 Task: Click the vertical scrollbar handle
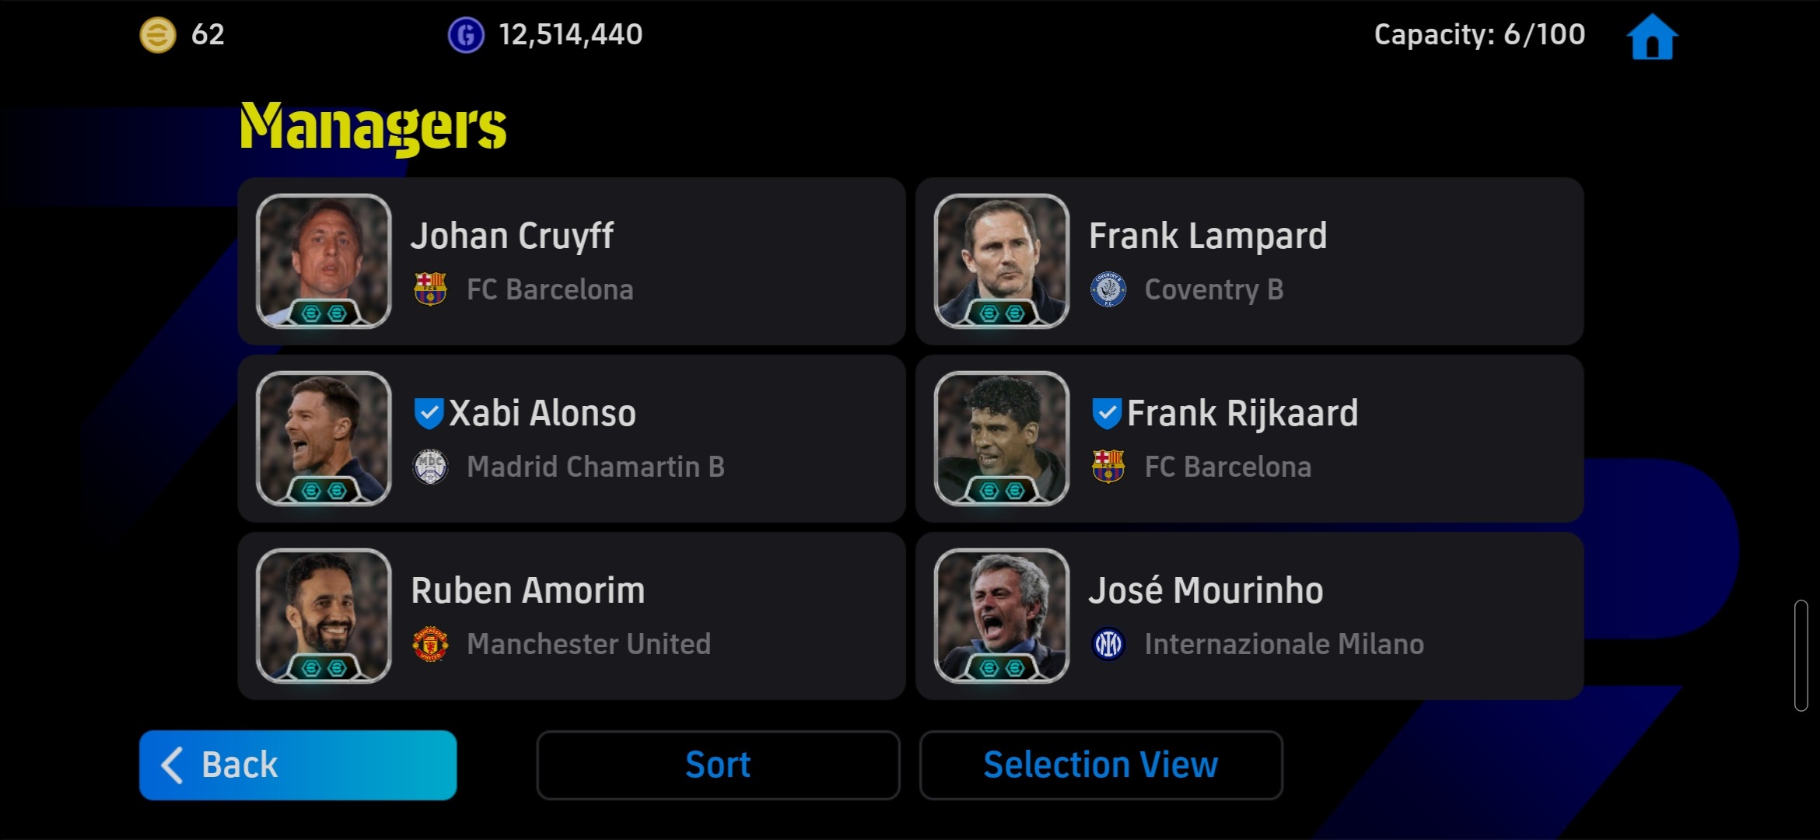[x=1801, y=655]
